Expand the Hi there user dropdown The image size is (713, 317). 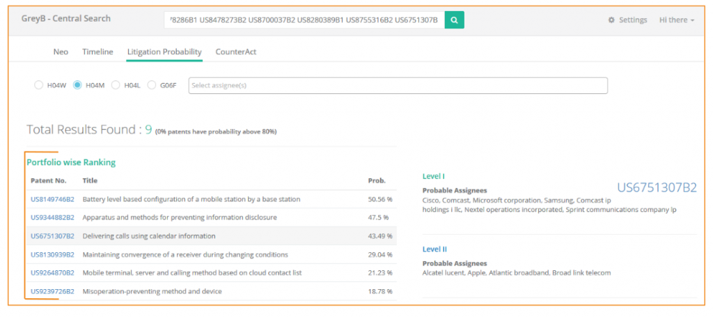(676, 20)
